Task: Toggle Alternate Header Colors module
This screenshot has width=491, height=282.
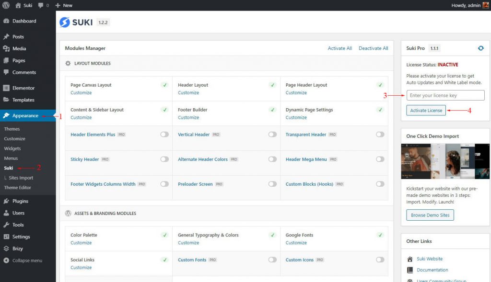Action: coord(272,159)
